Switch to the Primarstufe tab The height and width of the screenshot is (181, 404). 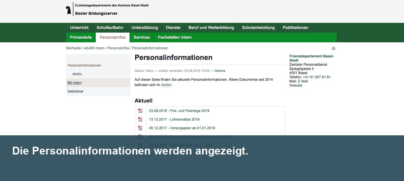[x=81, y=37]
